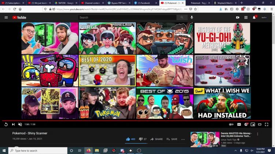
Task: Reload the page in the browser toolbar
Action: coord(15,9)
